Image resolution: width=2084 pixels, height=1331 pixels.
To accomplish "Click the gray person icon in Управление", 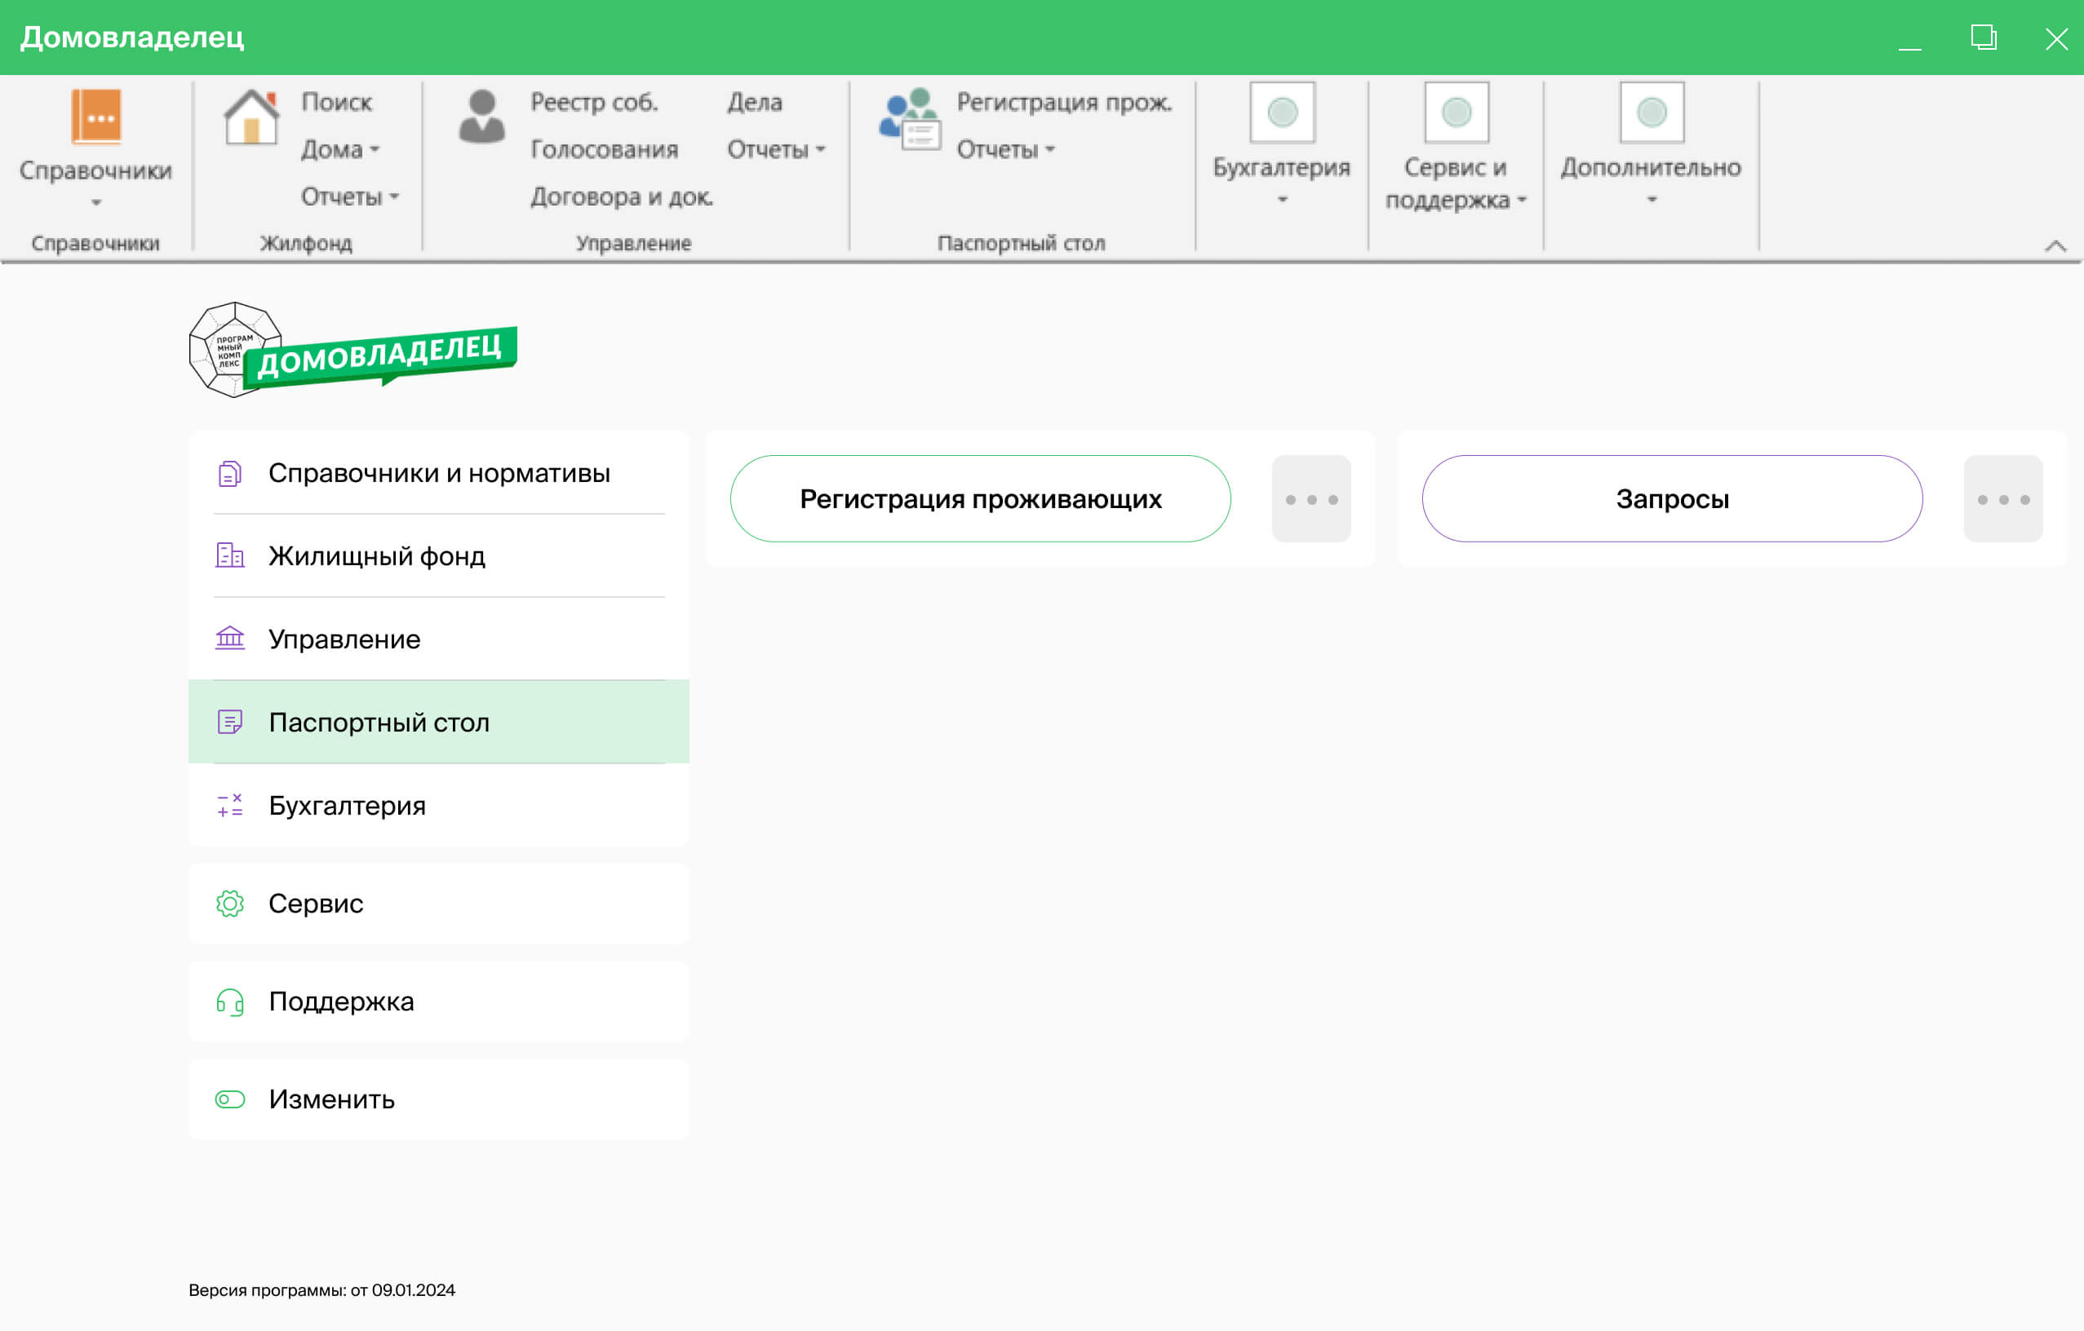I will tap(482, 117).
